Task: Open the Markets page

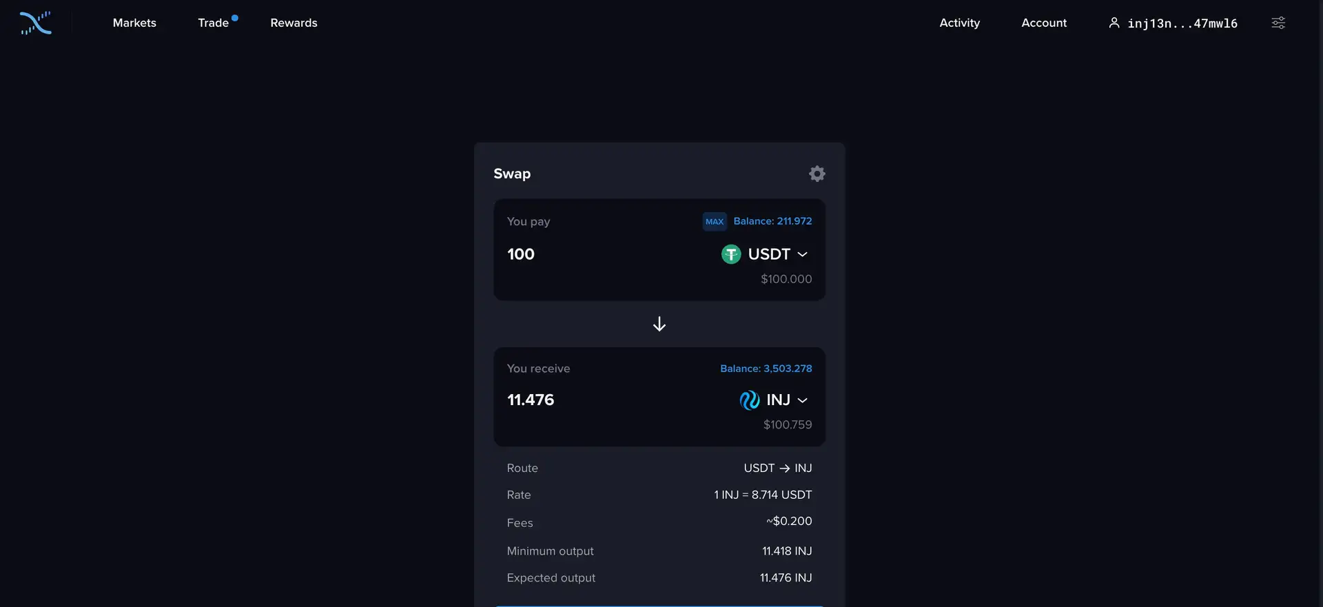Action: (x=134, y=23)
